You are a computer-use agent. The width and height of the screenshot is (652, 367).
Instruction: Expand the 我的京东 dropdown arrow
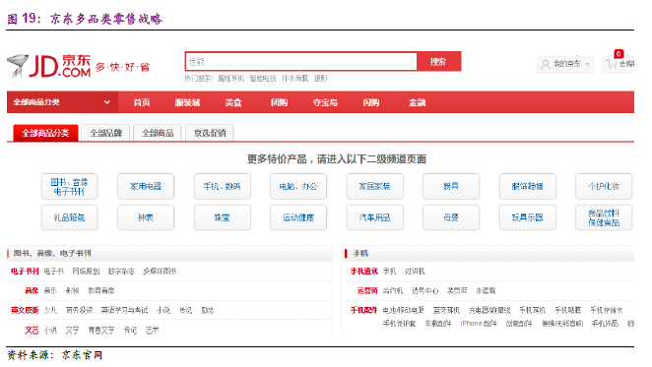587,64
